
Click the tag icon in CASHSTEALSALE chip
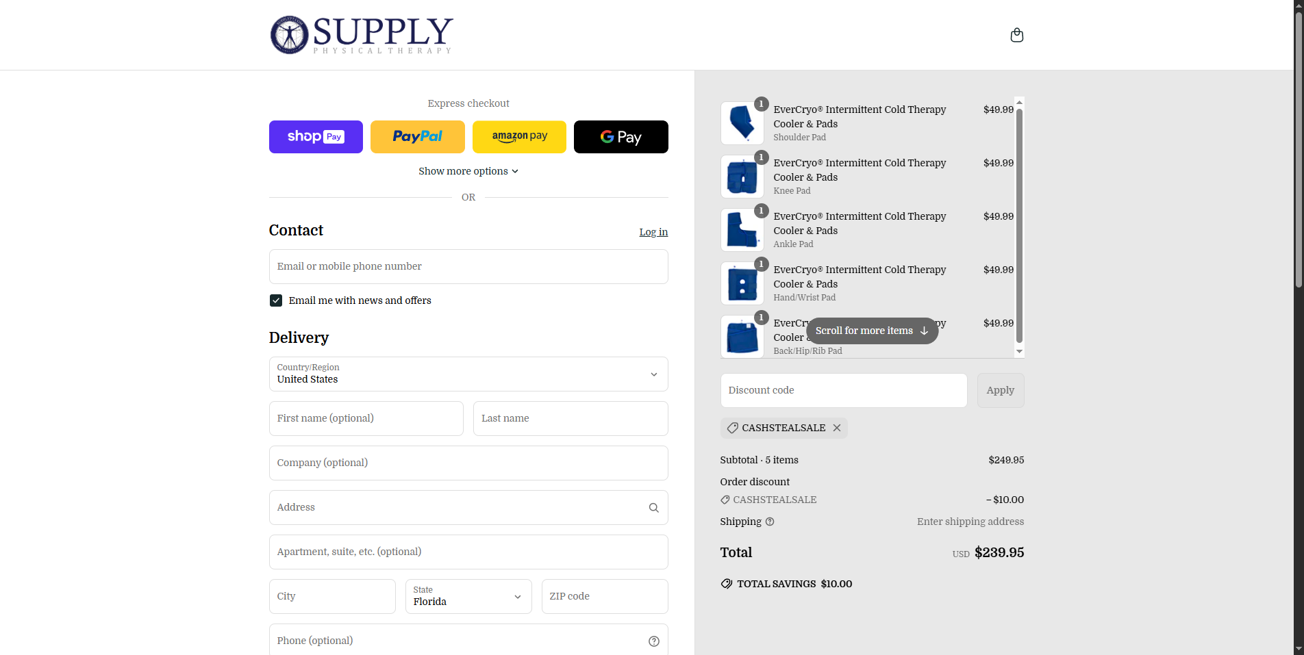point(732,428)
